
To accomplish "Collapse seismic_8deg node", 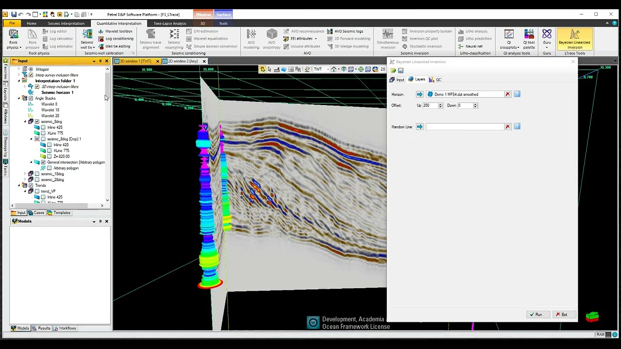I will click(x=25, y=122).
